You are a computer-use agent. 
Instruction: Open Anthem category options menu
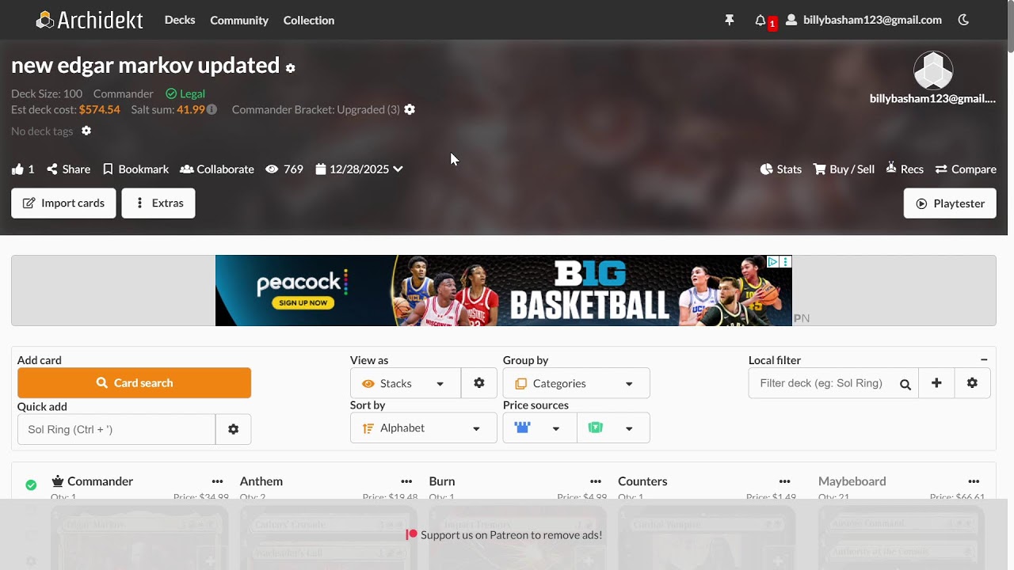406,481
